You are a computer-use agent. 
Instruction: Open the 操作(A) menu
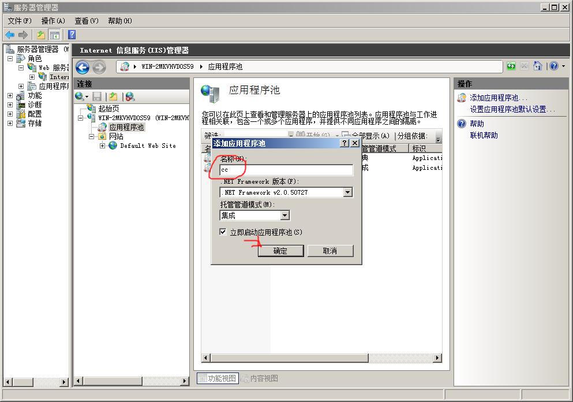[53, 21]
